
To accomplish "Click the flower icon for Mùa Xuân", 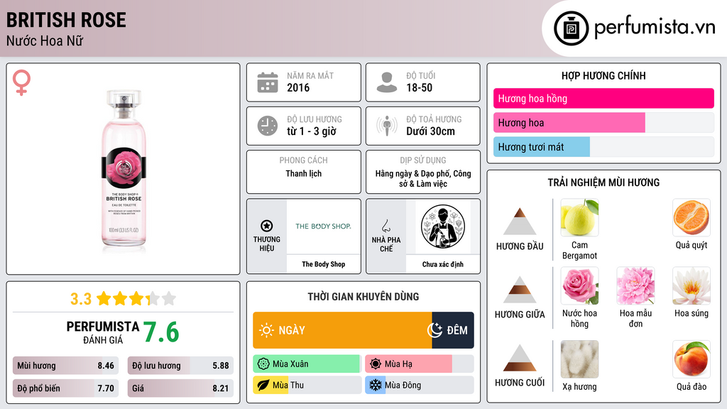I will click(x=263, y=364).
